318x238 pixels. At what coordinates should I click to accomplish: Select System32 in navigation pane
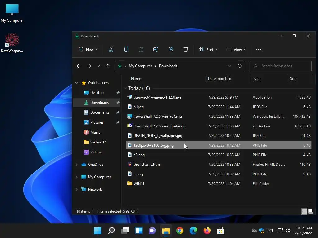click(97, 142)
